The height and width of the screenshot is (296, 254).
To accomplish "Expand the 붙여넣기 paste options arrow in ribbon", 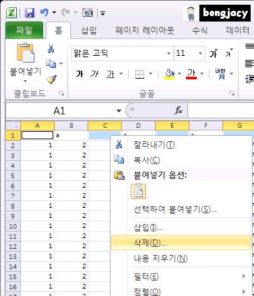I will [x=25, y=81].
